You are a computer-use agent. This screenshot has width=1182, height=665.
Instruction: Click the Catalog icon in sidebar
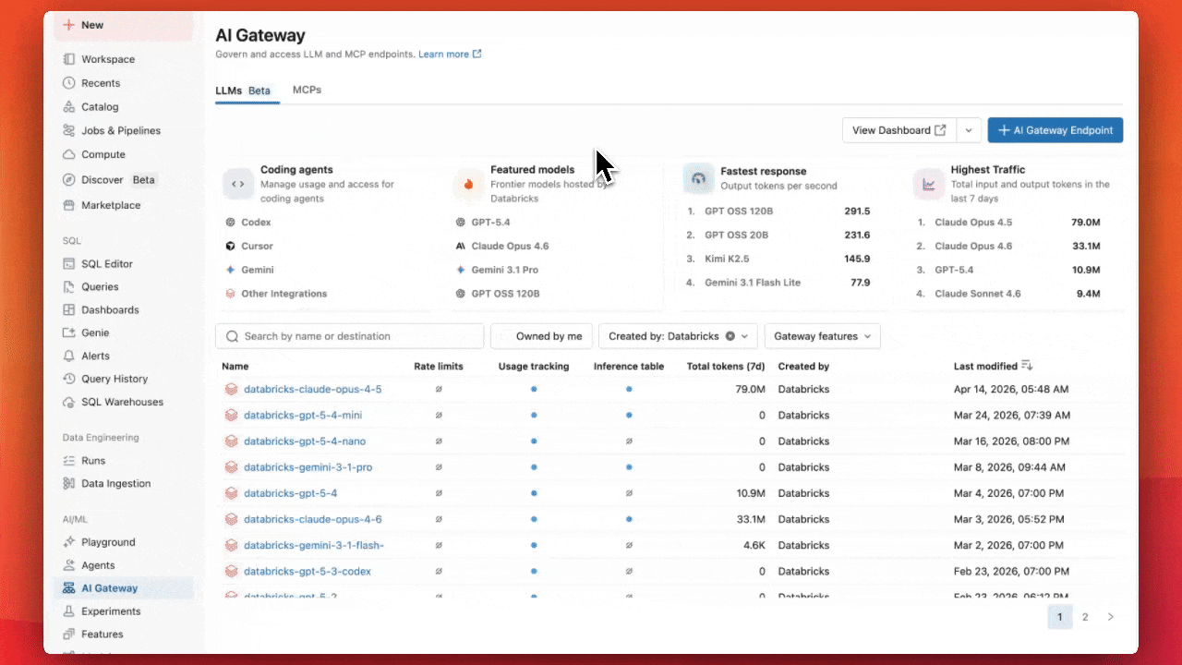[x=69, y=107]
